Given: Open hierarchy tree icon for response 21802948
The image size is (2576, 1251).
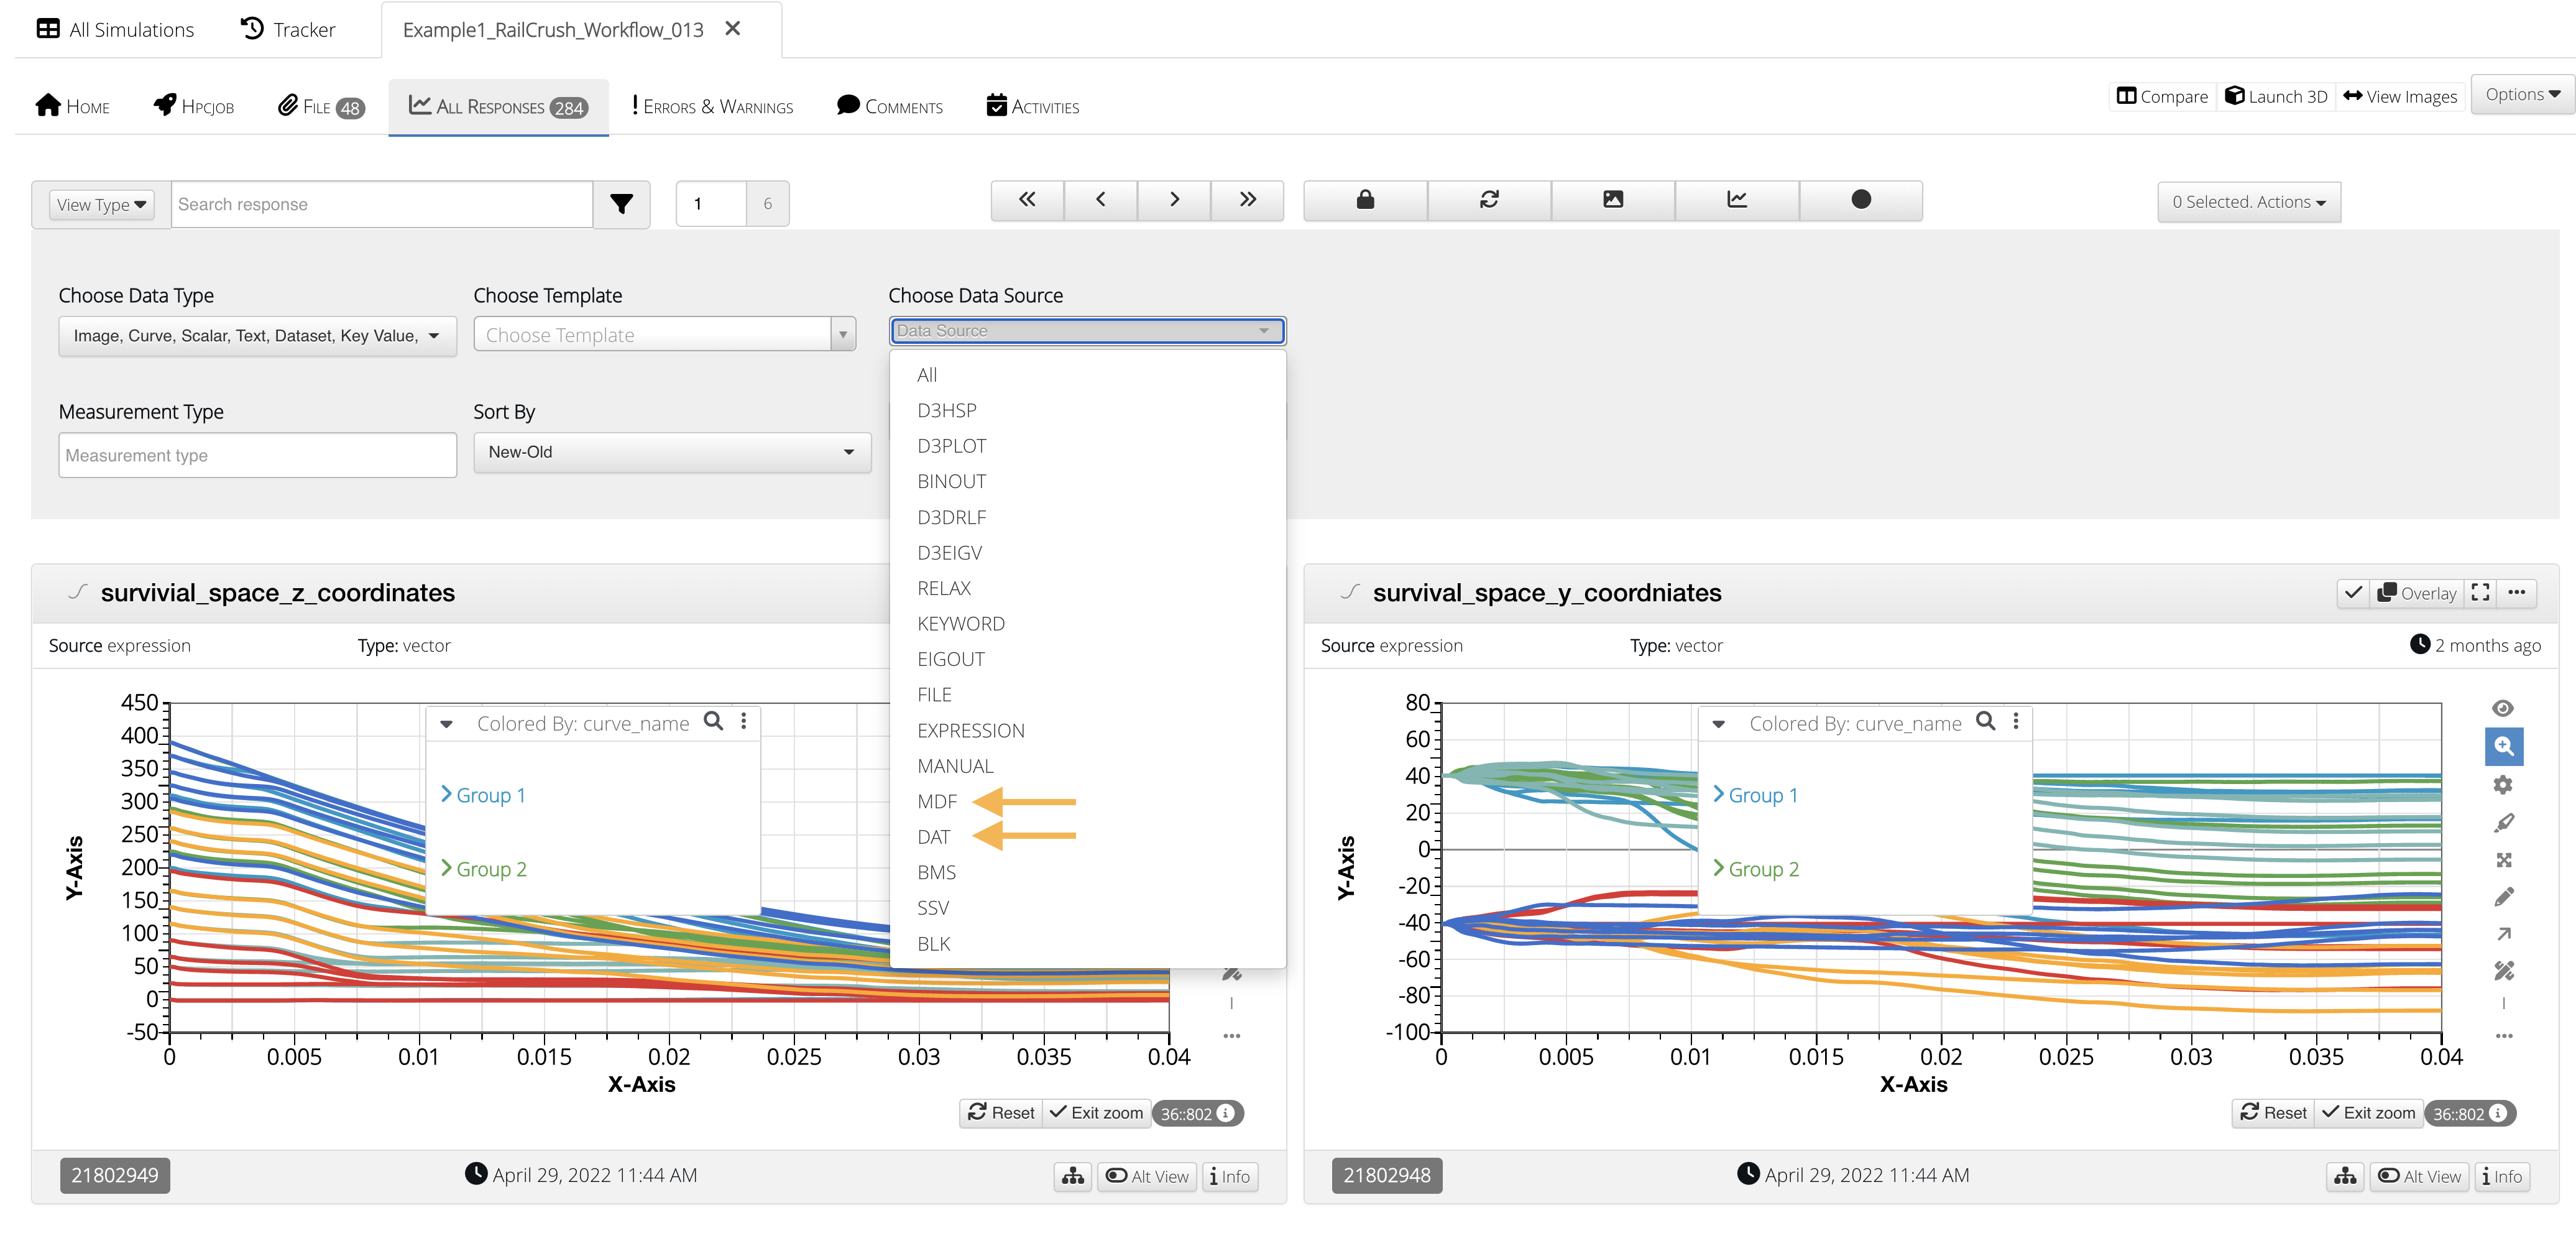Looking at the screenshot, I should pyautogui.click(x=2345, y=1176).
